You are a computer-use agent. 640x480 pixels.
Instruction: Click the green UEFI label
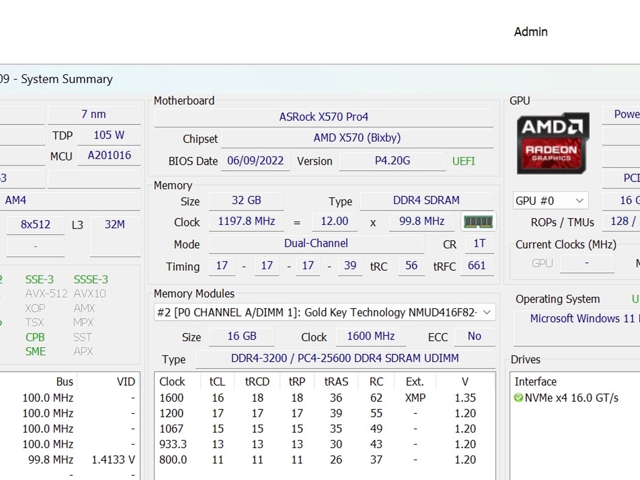463,161
